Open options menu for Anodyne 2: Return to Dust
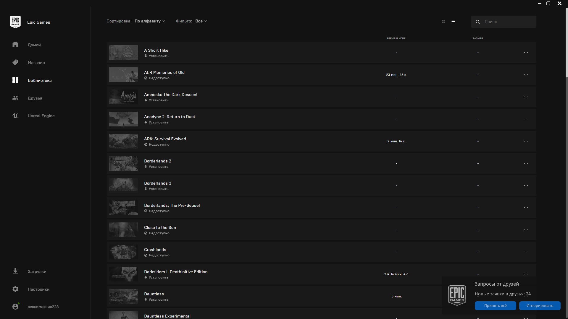 tap(526, 119)
